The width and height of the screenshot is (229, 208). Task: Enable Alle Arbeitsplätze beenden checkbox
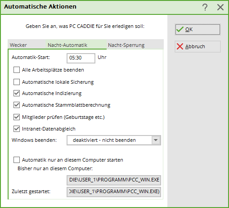pyautogui.click(x=17, y=70)
